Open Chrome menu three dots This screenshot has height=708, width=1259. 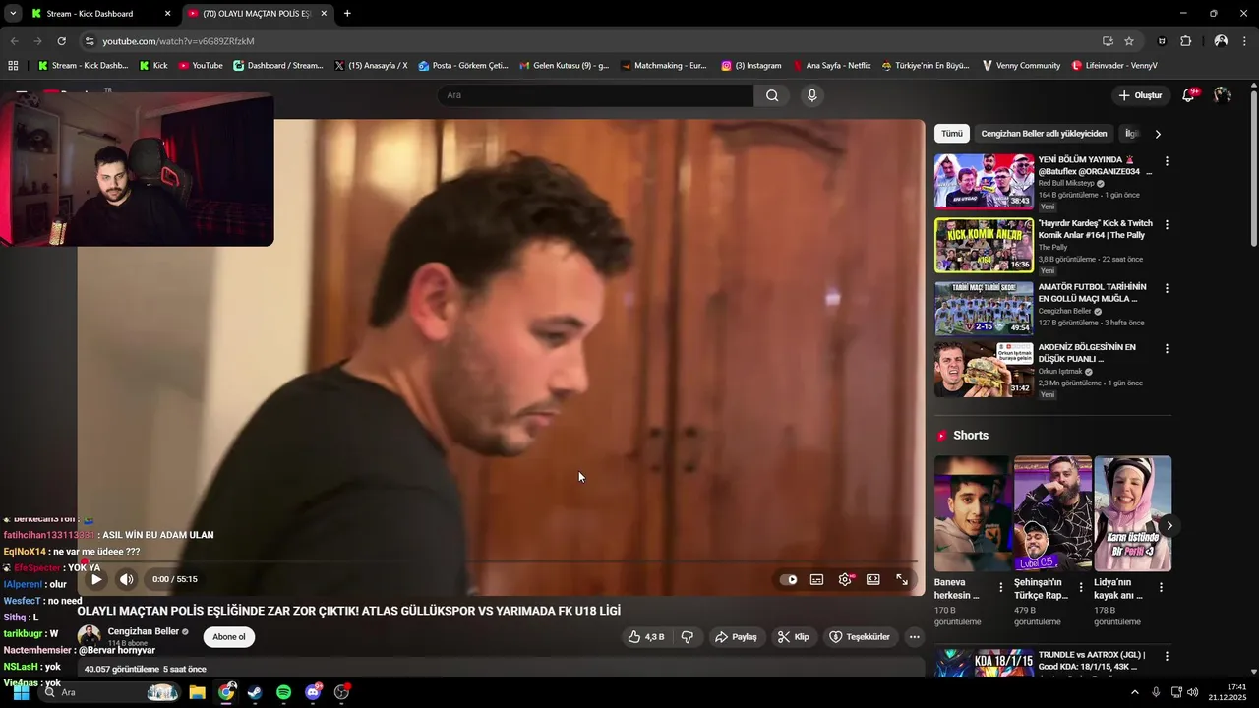pos(1245,41)
